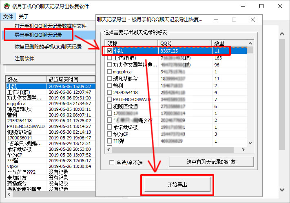The height and width of the screenshot is (203, 290).
Task: Tick the 承诺最终被 checkbox
Action: pyautogui.click(x=109, y=127)
